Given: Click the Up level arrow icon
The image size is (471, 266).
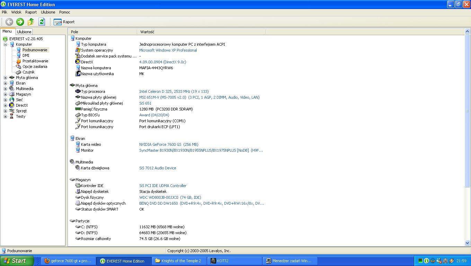Looking at the screenshot, I should [31, 22].
